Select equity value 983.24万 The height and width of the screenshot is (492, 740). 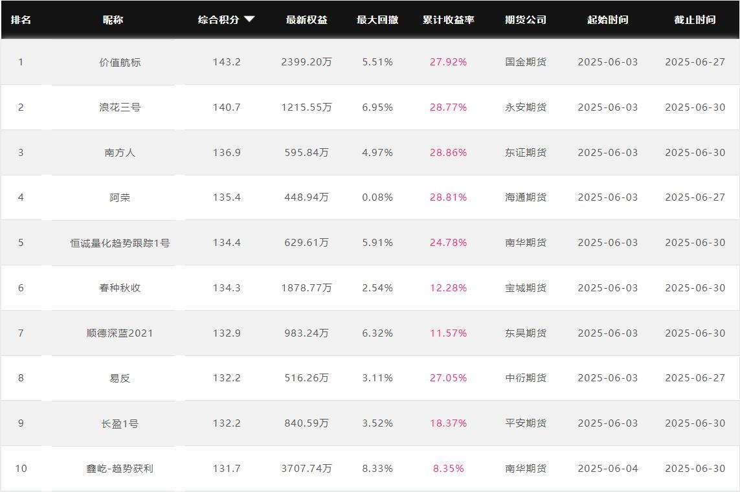pos(307,333)
